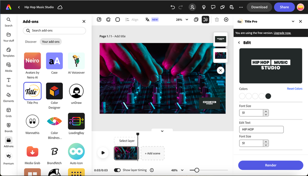Decrease second Font Size stepper value
Image resolution: width=308 pixels, height=176 pixels.
point(266,145)
